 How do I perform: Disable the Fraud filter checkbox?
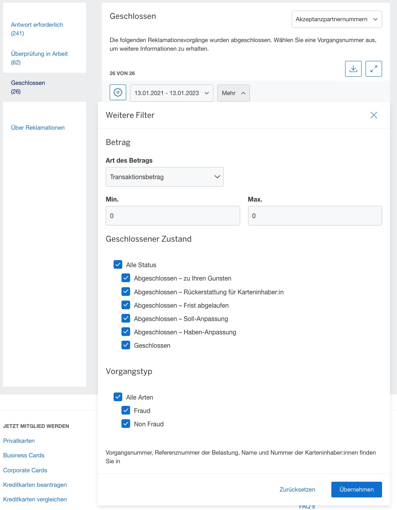[x=126, y=410]
